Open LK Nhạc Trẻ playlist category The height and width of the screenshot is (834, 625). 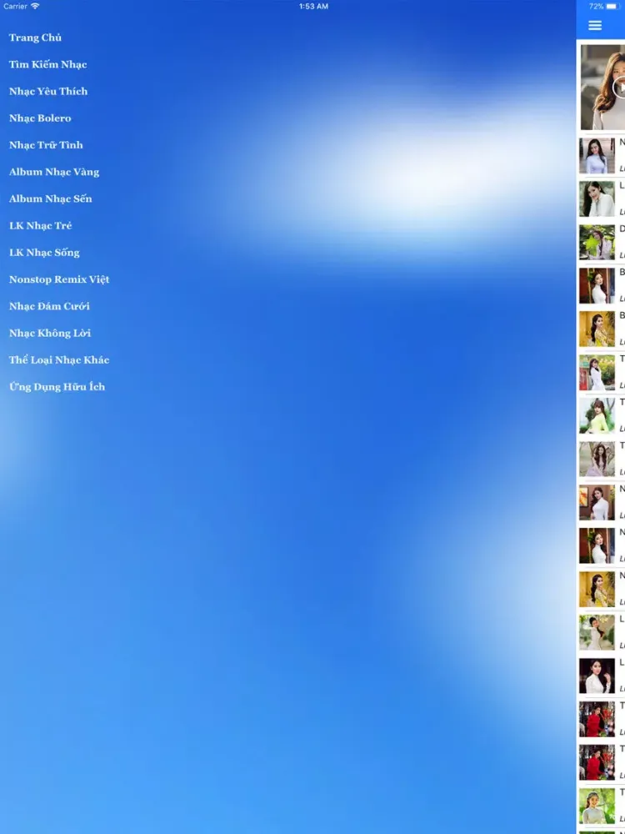40,225
